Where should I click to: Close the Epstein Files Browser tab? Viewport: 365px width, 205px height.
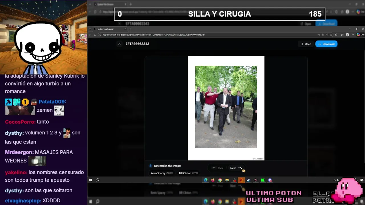click(125, 29)
